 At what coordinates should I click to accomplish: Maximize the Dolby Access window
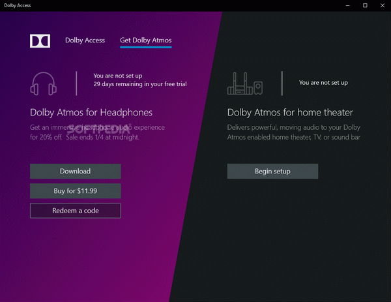click(x=365, y=5)
